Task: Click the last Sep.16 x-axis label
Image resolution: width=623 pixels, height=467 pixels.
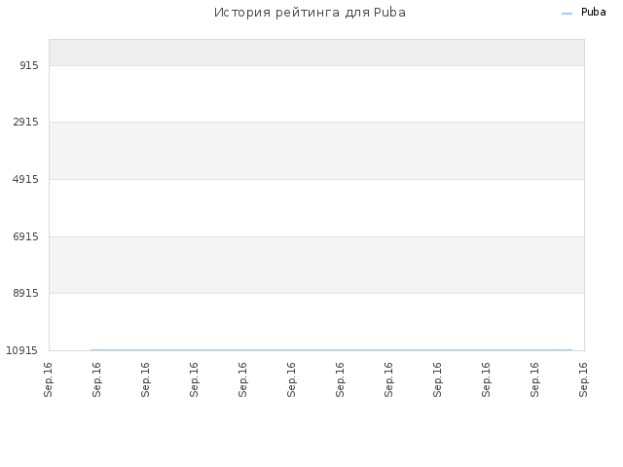Action: coord(583,379)
